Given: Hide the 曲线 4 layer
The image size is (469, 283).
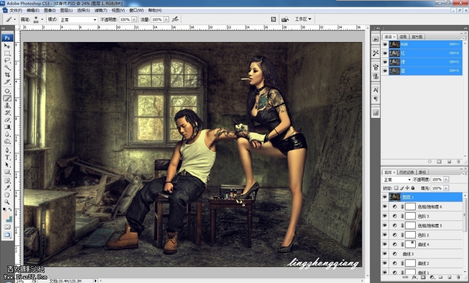Looking at the screenshot, I should 385,245.
